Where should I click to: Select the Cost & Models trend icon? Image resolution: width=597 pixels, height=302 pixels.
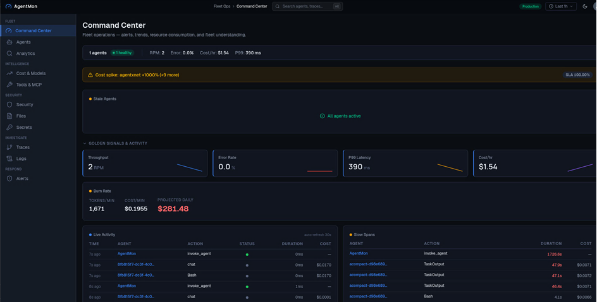tap(9, 73)
